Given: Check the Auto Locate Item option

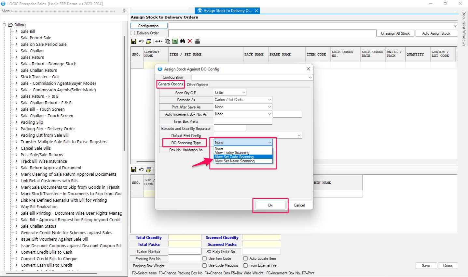Looking at the screenshot, I should (245, 258).
